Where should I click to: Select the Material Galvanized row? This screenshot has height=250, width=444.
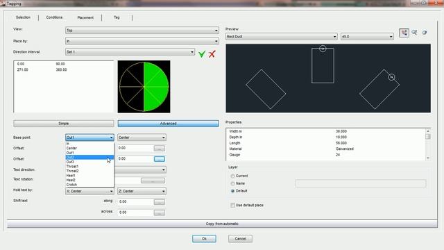[x=325, y=149]
